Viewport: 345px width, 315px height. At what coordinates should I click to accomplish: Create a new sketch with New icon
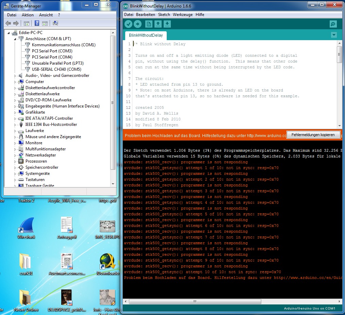click(x=149, y=24)
